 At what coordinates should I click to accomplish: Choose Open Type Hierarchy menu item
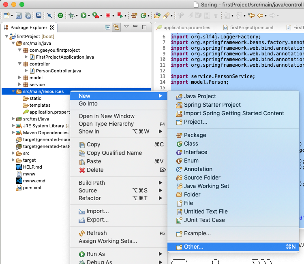pyautogui.click(x=118, y=124)
